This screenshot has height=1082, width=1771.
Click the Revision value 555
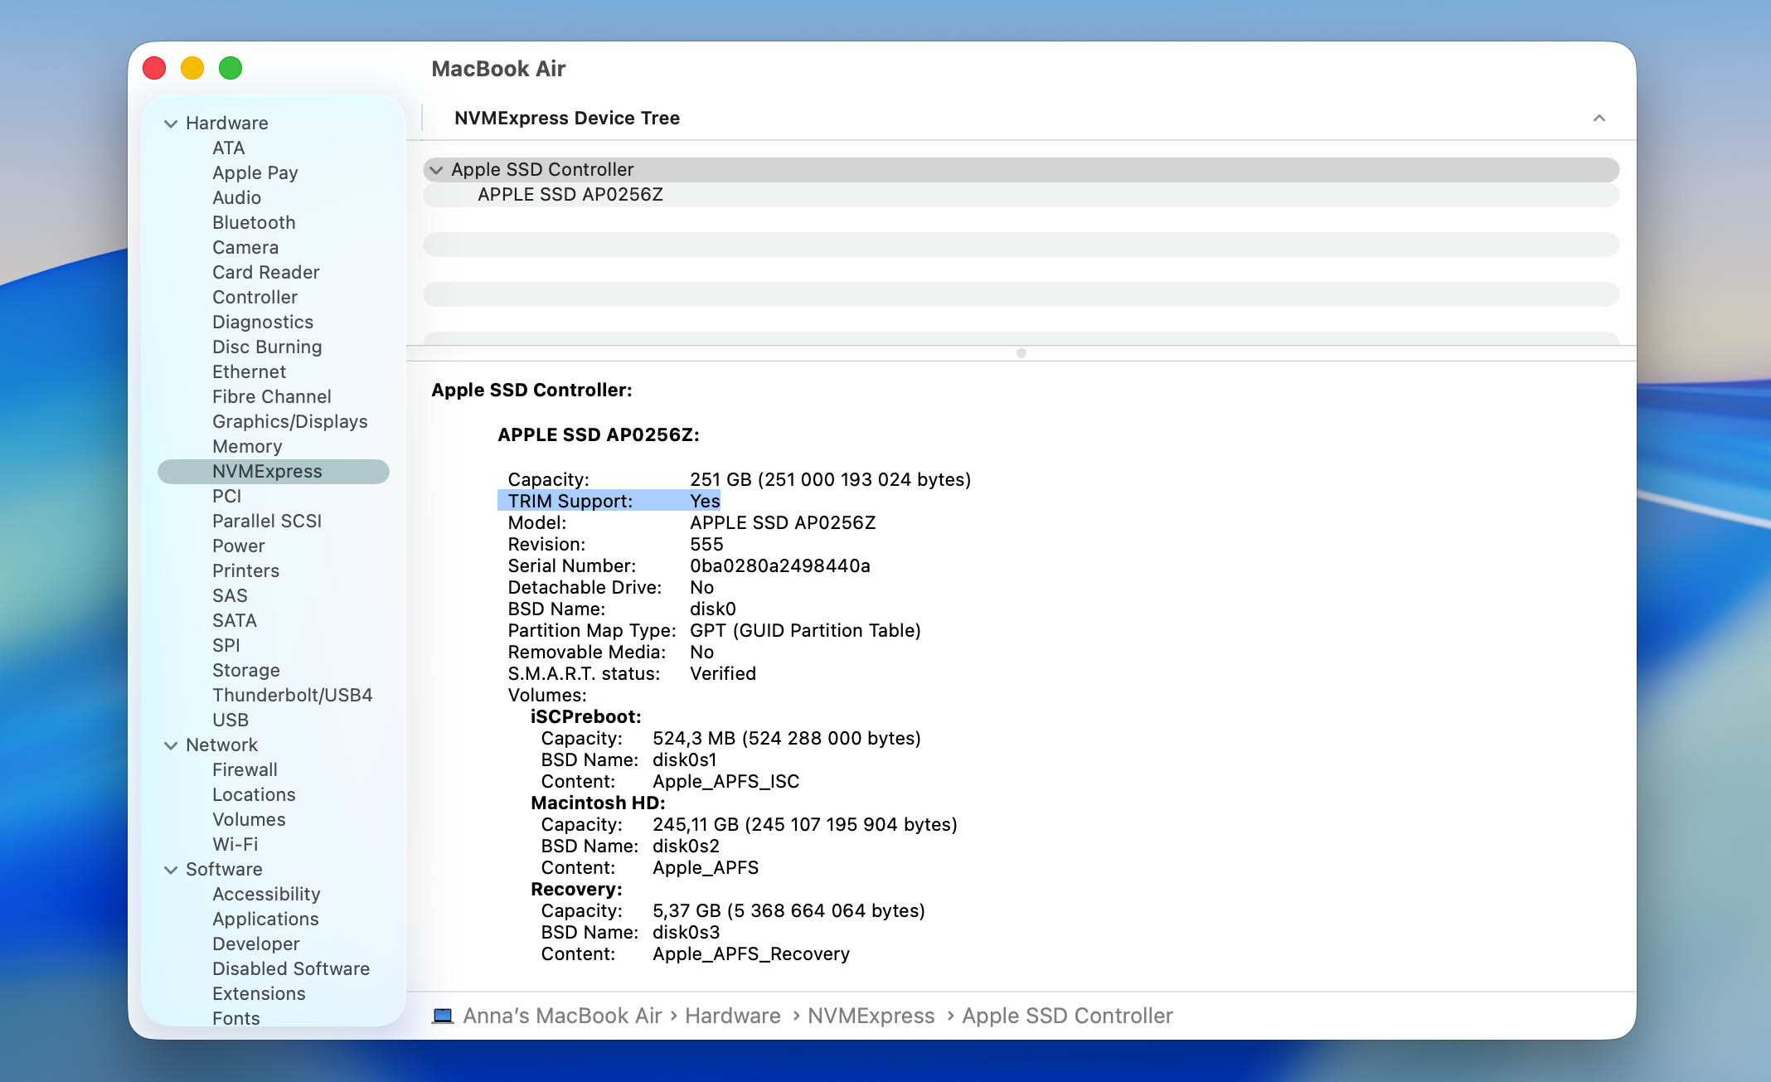tap(706, 545)
